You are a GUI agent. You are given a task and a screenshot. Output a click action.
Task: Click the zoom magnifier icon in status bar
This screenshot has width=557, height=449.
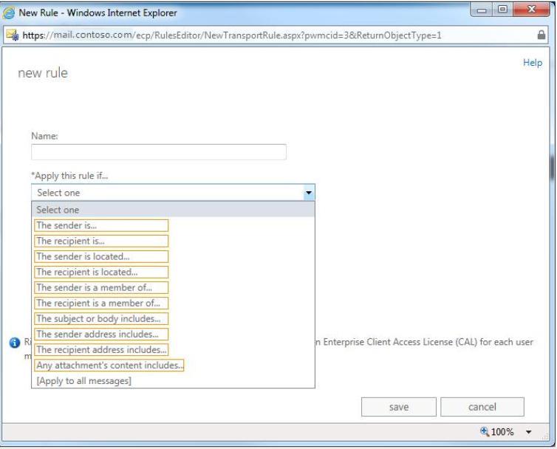[x=484, y=431]
